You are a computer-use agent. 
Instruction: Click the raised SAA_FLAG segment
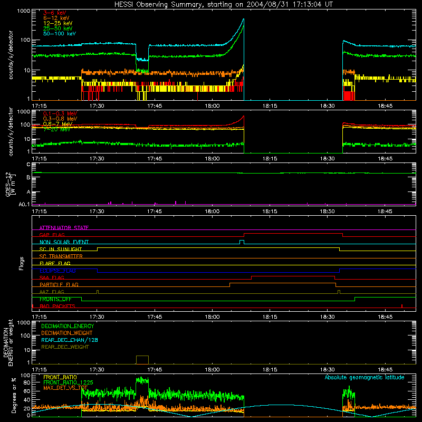(293, 276)
